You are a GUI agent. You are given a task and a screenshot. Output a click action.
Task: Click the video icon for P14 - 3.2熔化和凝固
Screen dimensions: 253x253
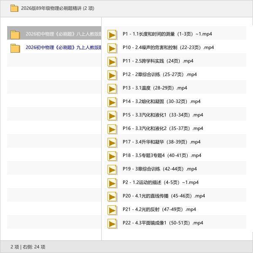tap(112, 102)
